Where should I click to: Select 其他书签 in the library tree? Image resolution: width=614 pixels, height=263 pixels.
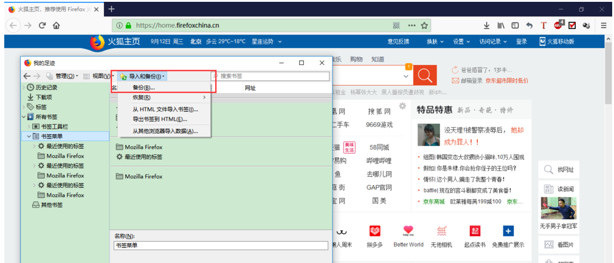point(47,205)
